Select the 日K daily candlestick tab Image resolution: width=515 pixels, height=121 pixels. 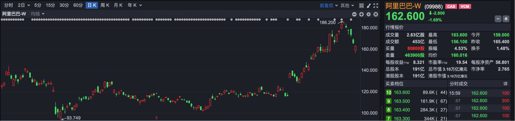click(92, 5)
